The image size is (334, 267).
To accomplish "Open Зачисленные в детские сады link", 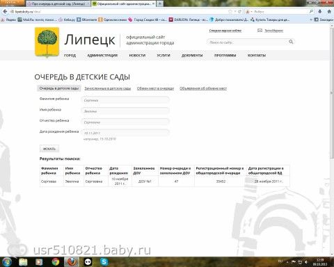I will (x=108, y=88).
